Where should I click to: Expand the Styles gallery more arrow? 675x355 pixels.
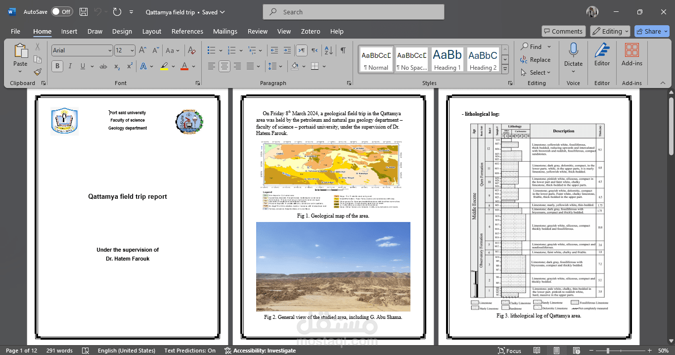tap(505, 68)
